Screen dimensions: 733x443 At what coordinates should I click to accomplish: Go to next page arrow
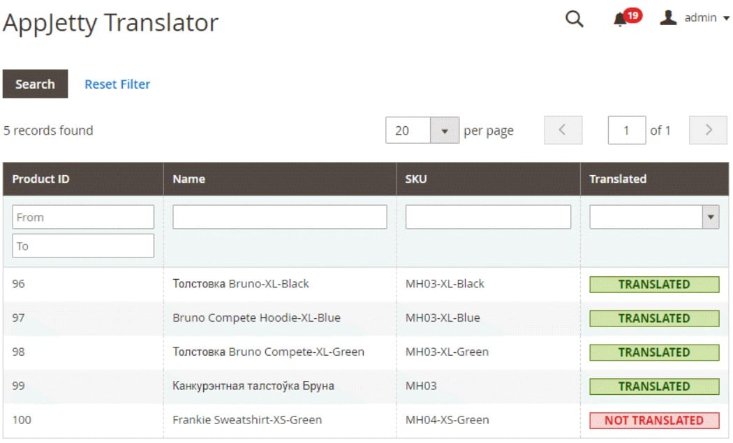point(708,130)
